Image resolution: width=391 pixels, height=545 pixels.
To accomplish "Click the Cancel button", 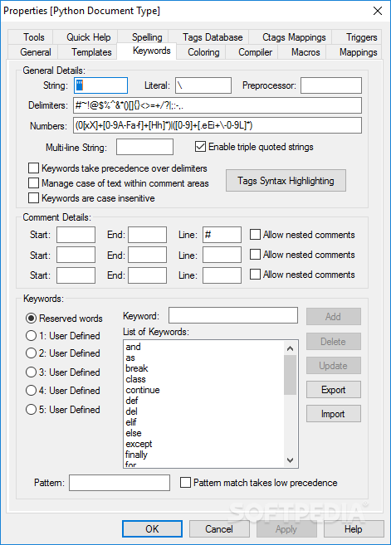I will pyautogui.click(x=219, y=529).
